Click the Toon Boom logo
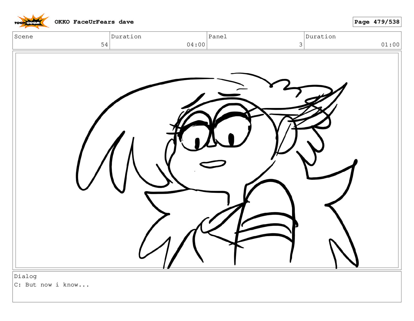The height and width of the screenshot is (321, 414). 32,21
